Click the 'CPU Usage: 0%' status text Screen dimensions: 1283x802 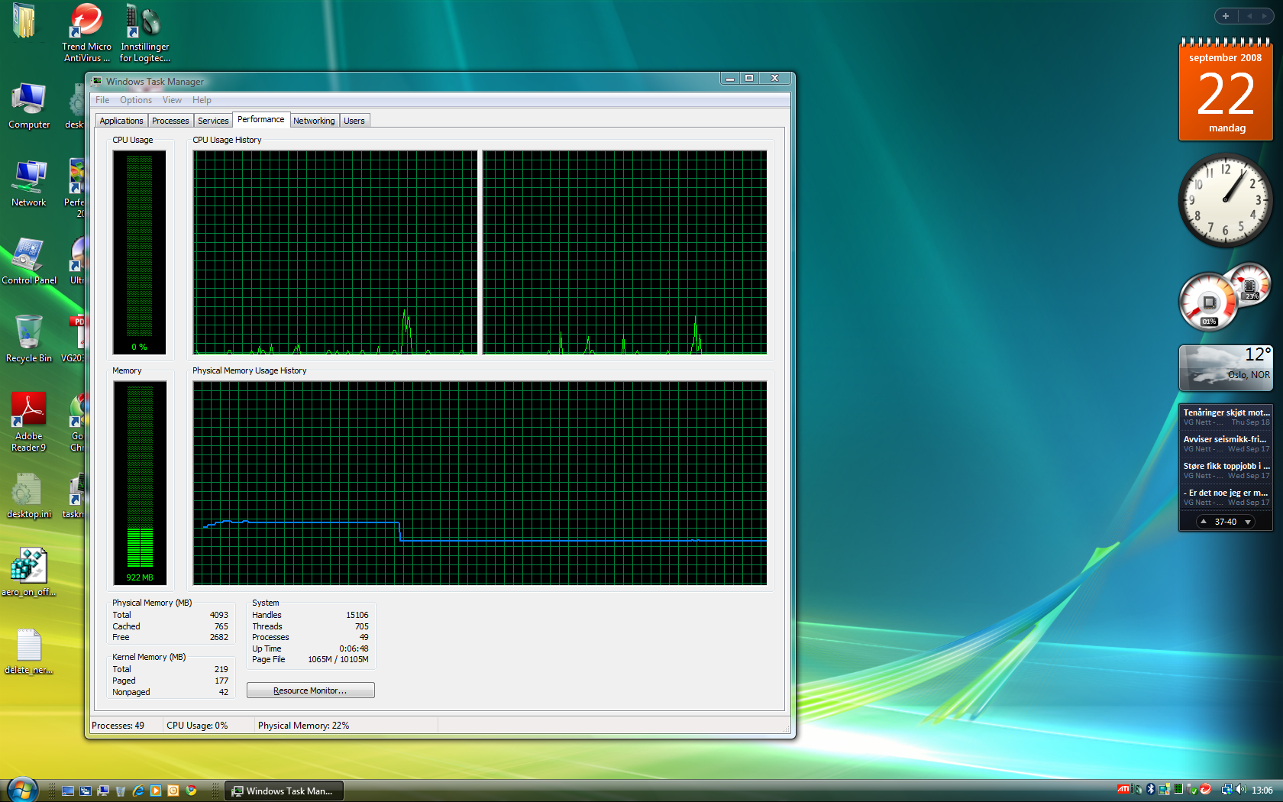pyautogui.click(x=197, y=726)
